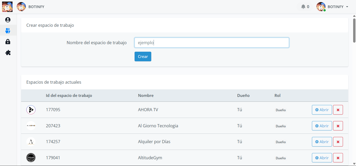Click the Al Giorno Tecnologia red delete button

pyautogui.click(x=338, y=126)
